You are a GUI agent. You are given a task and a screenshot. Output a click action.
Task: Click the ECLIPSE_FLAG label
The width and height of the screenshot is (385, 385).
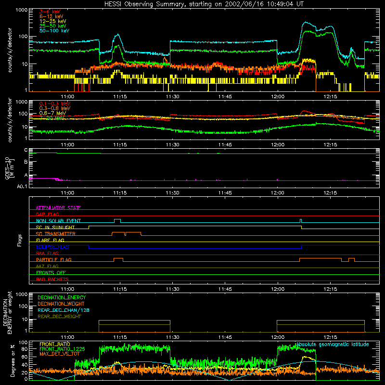(x=52, y=247)
